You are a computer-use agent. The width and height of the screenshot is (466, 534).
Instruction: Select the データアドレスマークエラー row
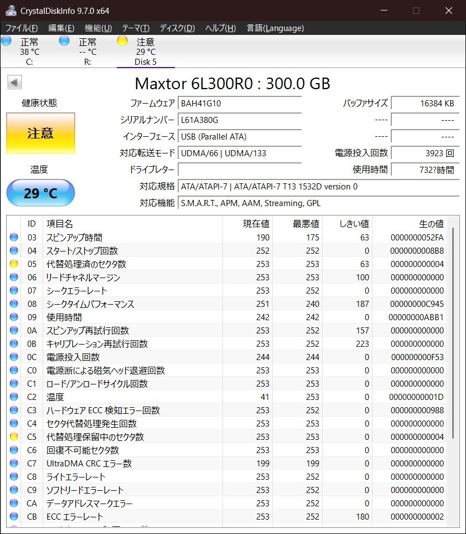tap(227, 503)
